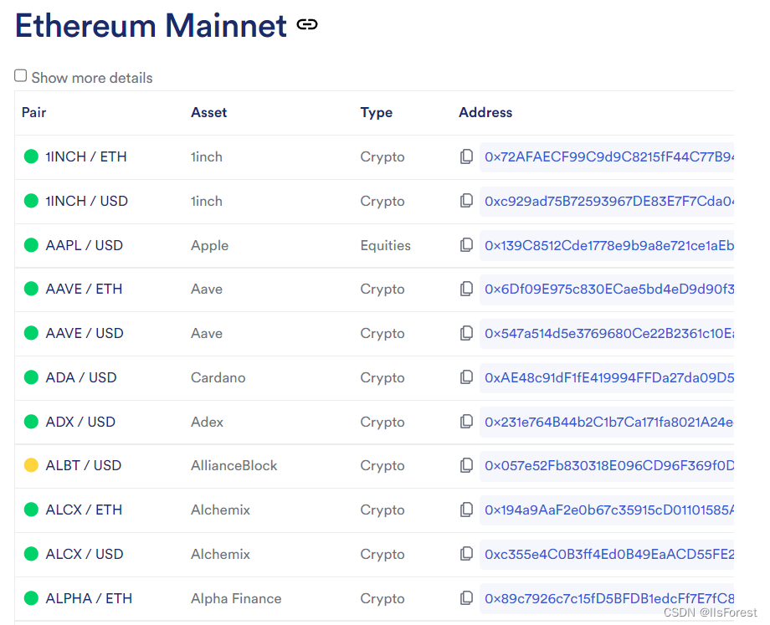This screenshot has height=625, width=770.
Task: Click the Alpha Finance asset cell
Action: (236, 598)
